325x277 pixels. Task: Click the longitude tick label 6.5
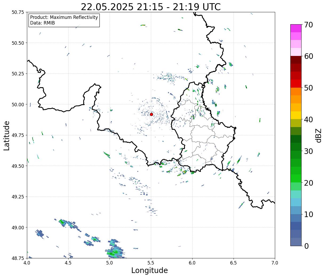(x=234, y=263)
